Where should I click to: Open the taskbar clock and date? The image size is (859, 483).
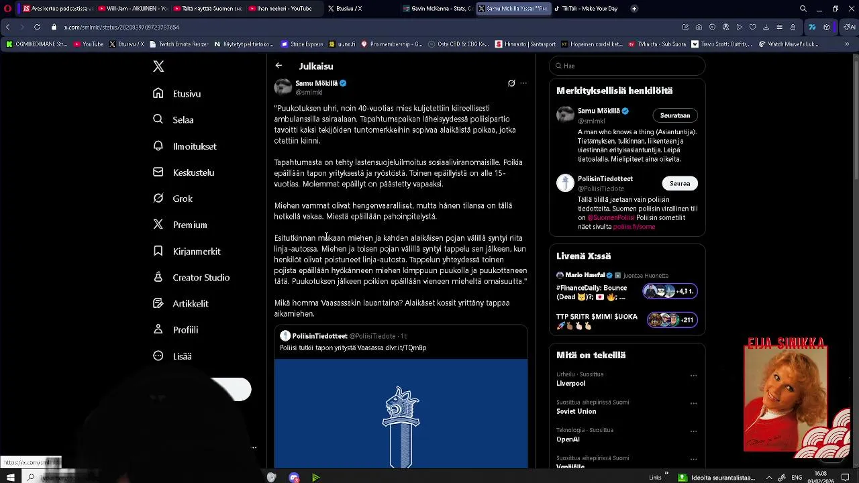(820, 477)
